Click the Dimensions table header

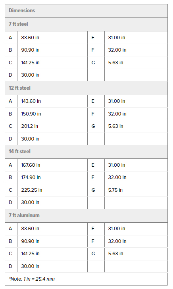22,10
